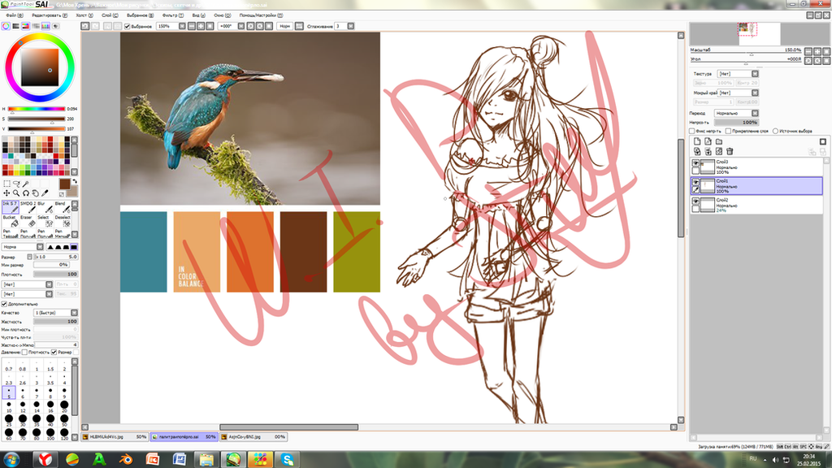Select layer Слой2 in layers list
The width and height of the screenshot is (832, 468).
(756, 206)
